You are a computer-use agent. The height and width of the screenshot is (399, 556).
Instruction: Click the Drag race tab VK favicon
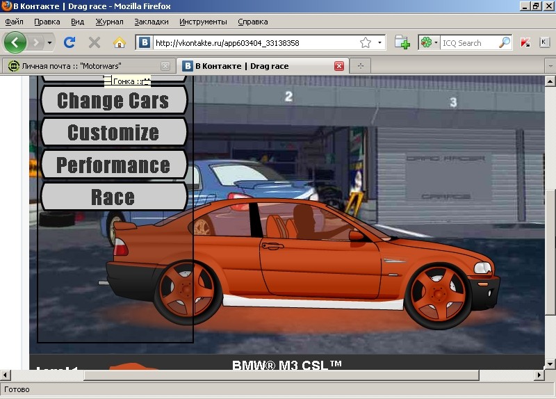[x=188, y=66]
